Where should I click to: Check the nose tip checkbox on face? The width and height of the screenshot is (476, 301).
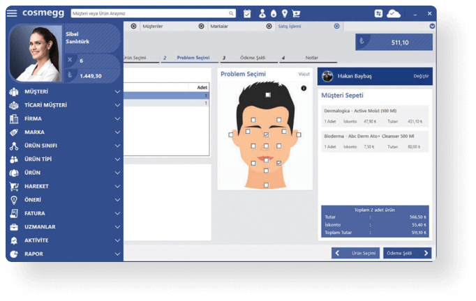(266, 146)
